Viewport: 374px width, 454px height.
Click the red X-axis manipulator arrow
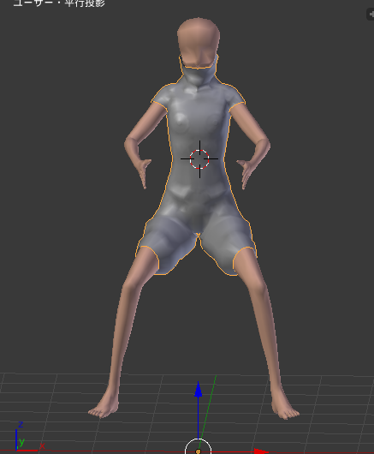pyautogui.click(x=261, y=451)
